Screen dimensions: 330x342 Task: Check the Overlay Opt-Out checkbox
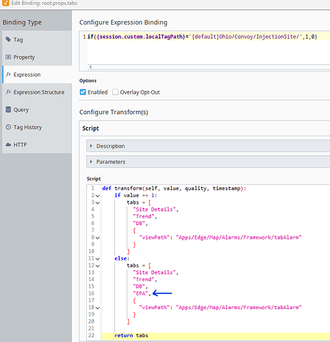click(115, 92)
